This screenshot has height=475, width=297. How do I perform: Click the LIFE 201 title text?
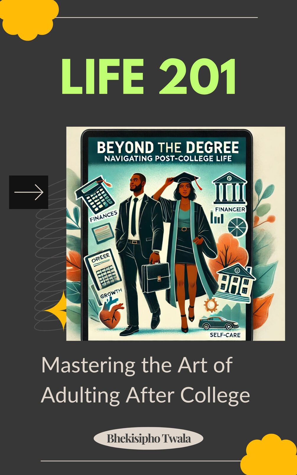[149, 76]
